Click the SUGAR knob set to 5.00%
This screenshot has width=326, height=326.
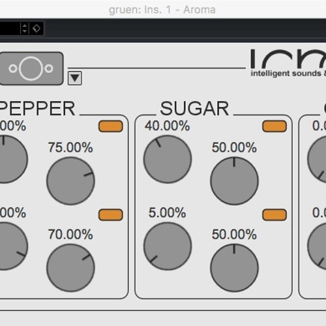pyautogui.click(x=168, y=246)
